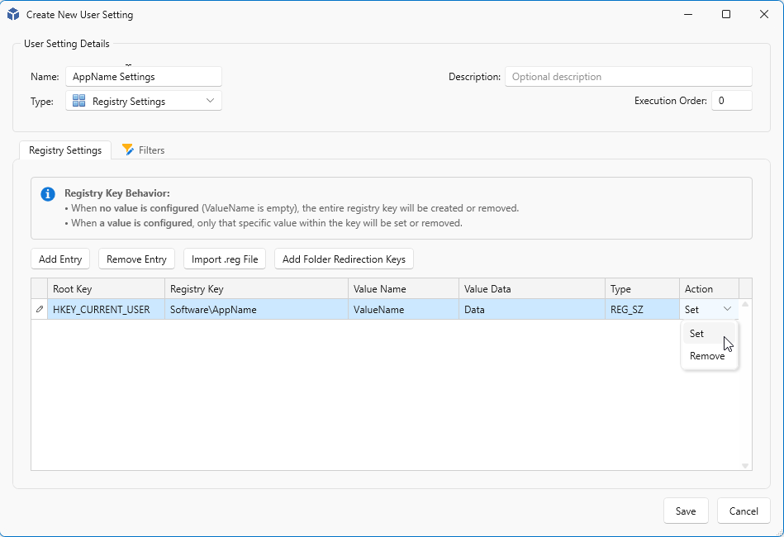Click the Description input field
The height and width of the screenshot is (537, 784).
click(628, 77)
